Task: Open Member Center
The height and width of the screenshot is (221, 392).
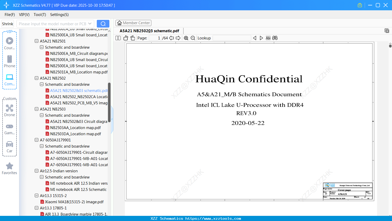Action: click(133, 23)
